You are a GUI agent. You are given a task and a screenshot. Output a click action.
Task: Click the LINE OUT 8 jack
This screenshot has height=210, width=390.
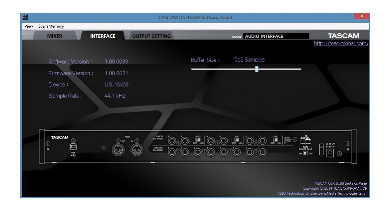tap(172, 153)
